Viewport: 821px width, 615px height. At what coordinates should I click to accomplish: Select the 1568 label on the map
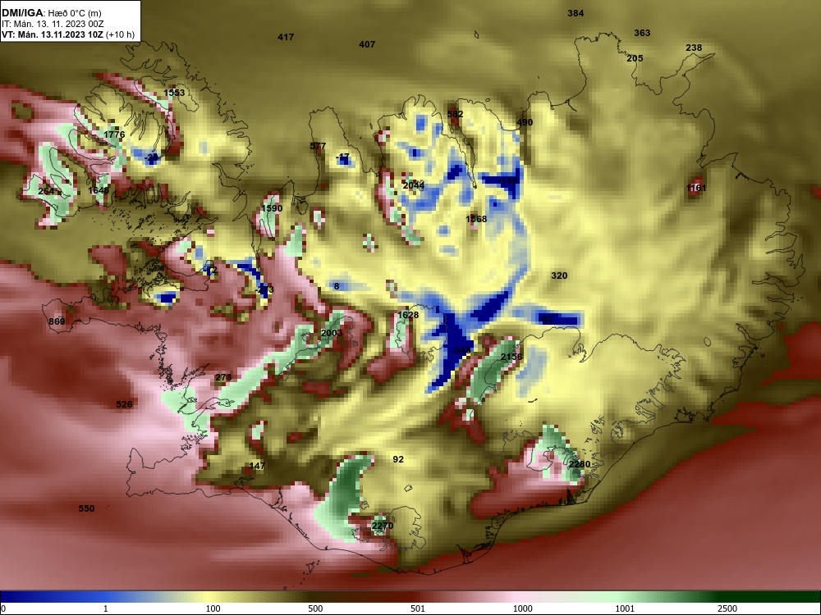[476, 219]
